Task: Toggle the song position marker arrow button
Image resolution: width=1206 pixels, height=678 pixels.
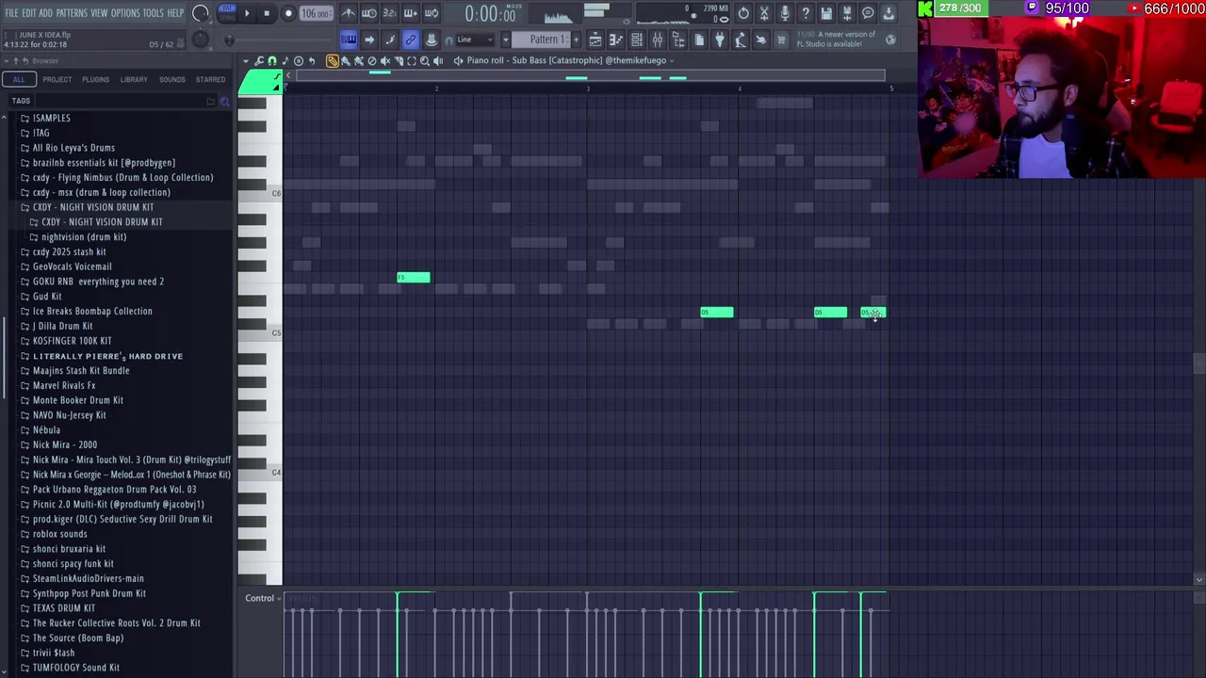Action: click(x=369, y=40)
